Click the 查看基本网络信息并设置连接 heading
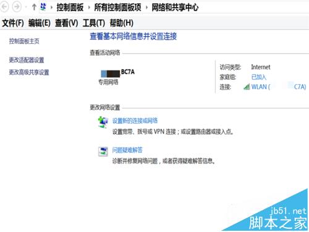This screenshot has width=309, height=232. click(x=133, y=37)
